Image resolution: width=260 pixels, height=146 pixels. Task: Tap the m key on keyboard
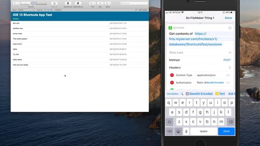tap(221, 122)
